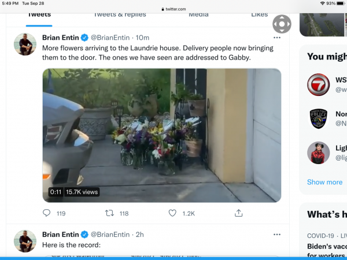Viewport: 347px width, 260px height.
Task: Reply to the flowers tweet
Action: (47, 213)
